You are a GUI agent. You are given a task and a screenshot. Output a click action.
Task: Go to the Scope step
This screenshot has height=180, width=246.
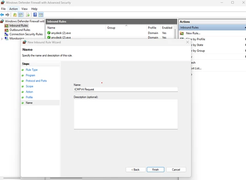tap(30, 86)
